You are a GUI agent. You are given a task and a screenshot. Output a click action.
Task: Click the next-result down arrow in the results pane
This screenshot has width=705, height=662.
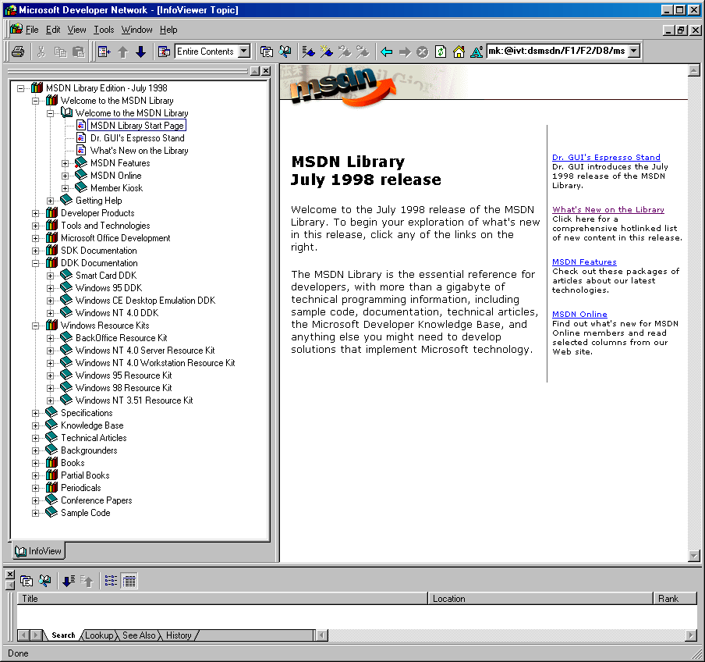[69, 581]
